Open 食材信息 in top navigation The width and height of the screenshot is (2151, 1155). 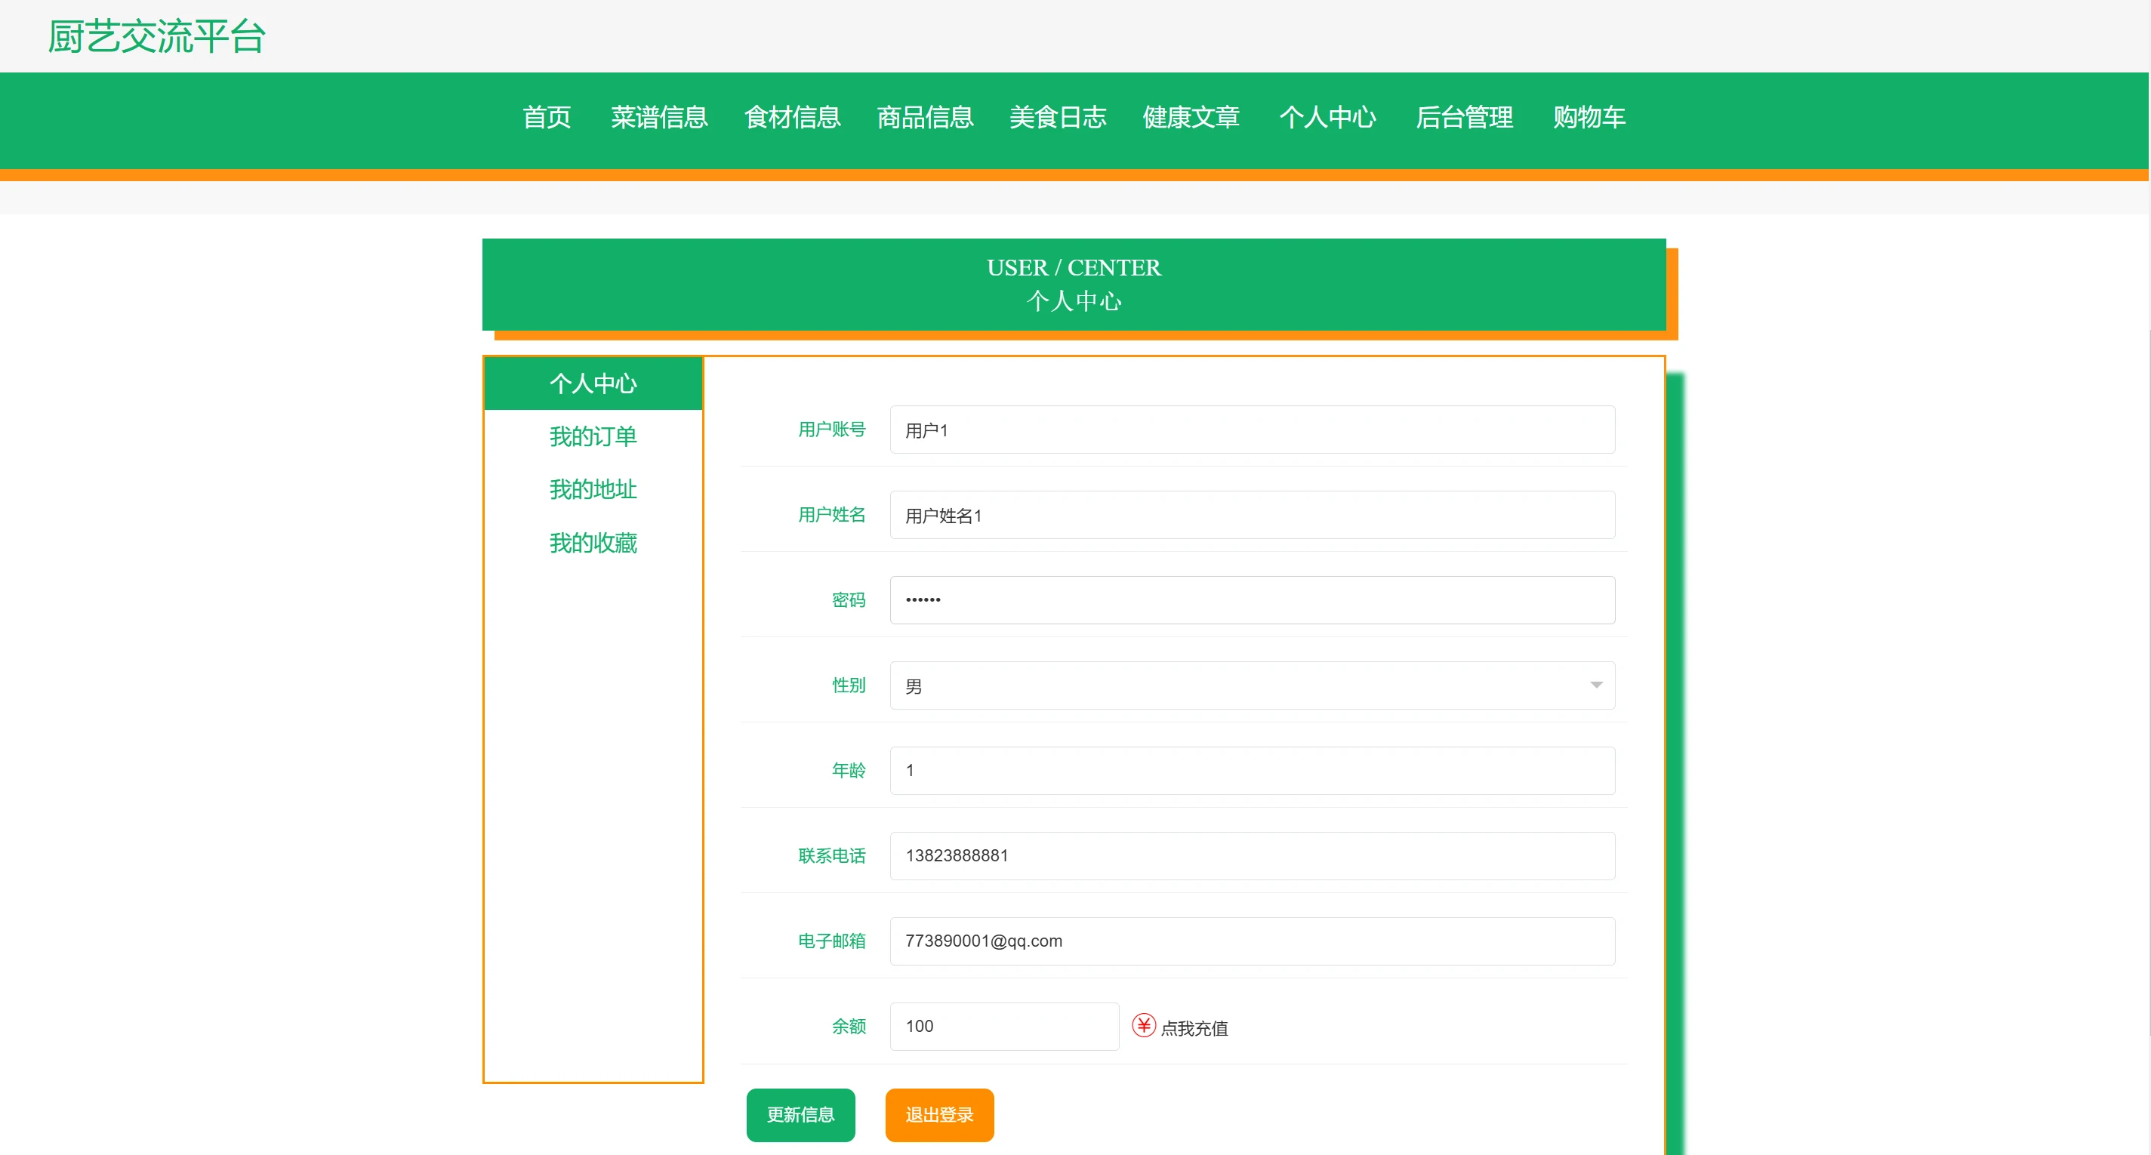(791, 117)
